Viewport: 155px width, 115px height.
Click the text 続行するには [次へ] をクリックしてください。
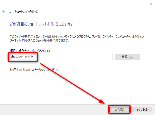click(35, 70)
